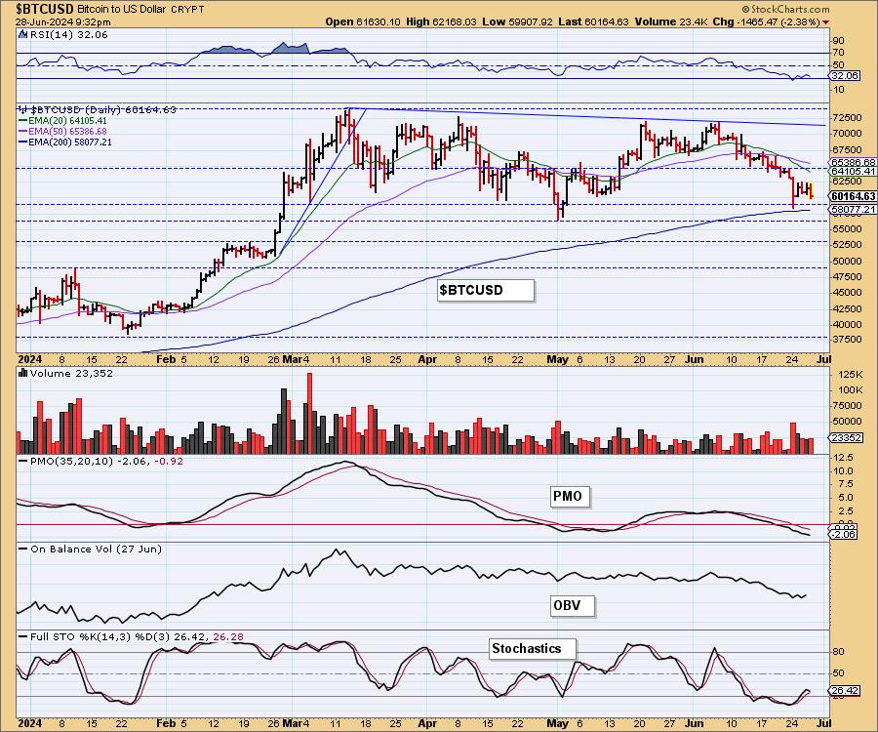Open the StockCharts.com copyright link
The width and height of the screenshot is (878, 732).
click(x=785, y=9)
